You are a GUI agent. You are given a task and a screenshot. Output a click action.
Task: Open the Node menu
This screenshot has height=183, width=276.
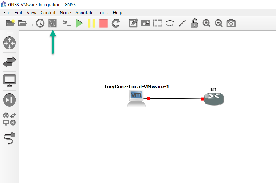(x=65, y=13)
